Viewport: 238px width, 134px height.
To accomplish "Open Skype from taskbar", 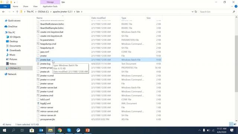I will [69, 130].
